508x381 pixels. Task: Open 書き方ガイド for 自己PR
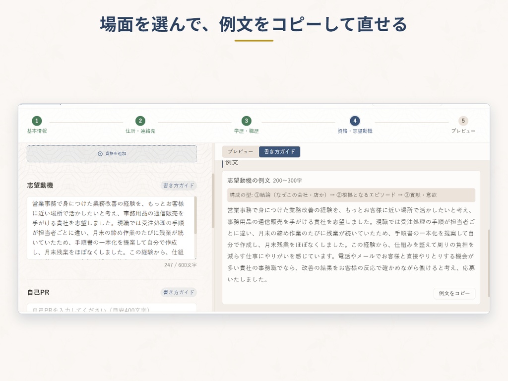(179, 292)
